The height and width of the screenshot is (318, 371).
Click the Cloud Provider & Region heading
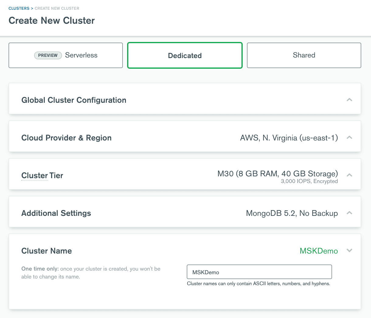tap(66, 138)
